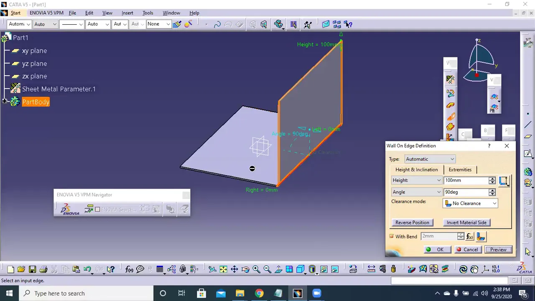Select the Pan view tool

pyautogui.click(x=234, y=270)
